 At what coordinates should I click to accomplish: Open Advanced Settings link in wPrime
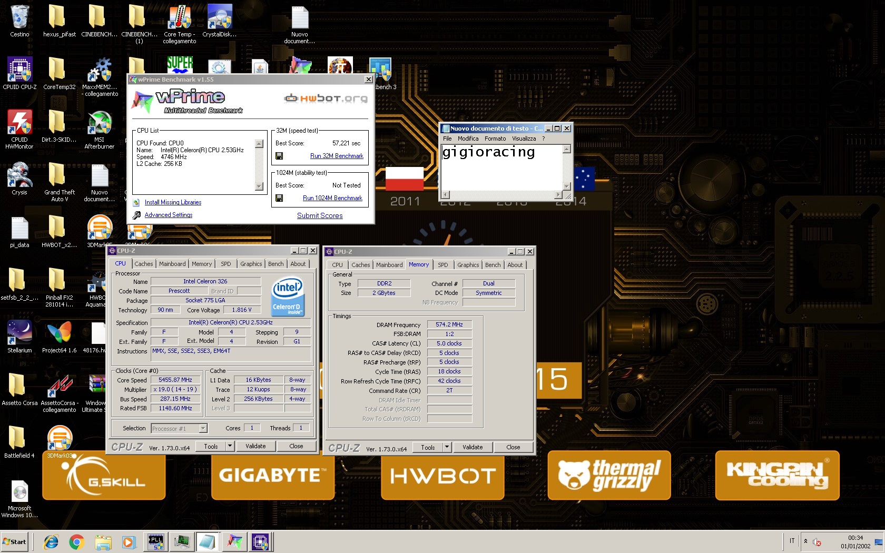click(169, 215)
